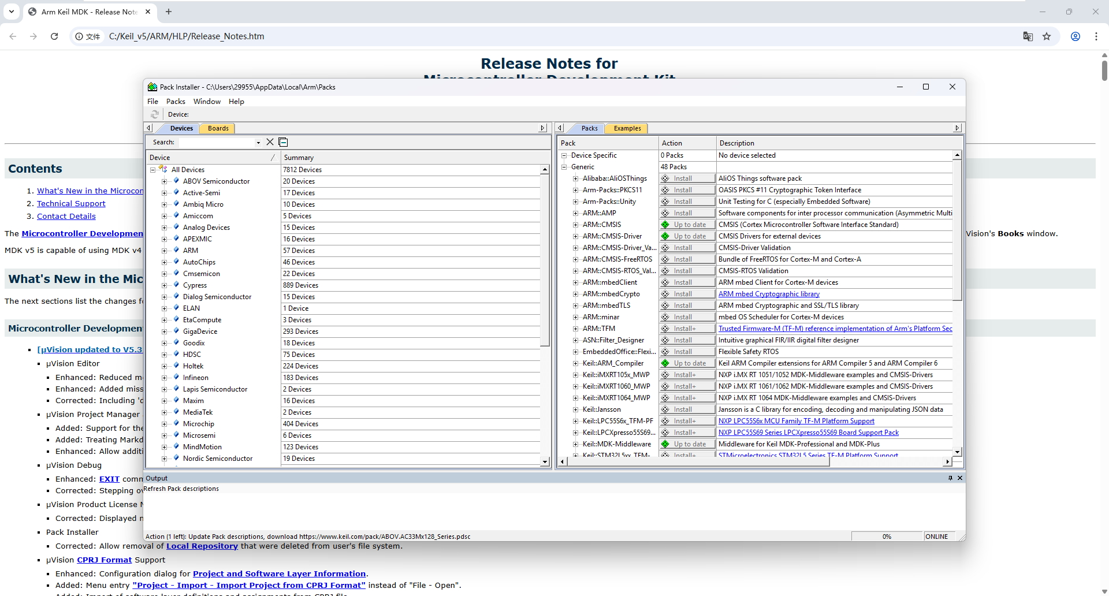1109x596 pixels.
Task: Click the browser translate page icon
Action: pyautogui.click(x=1028, y=36)
